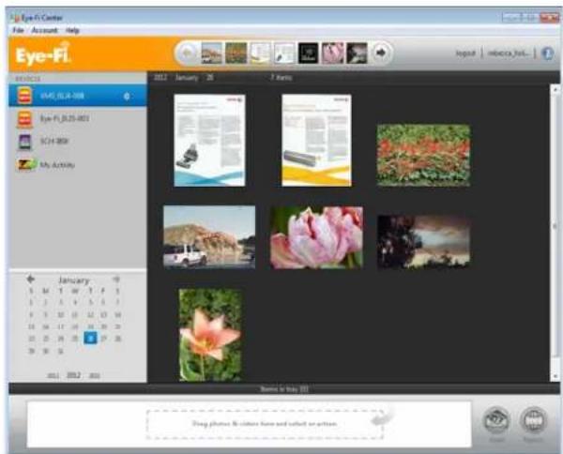Click the 7 items count label
Screen dimensions: 563x454
[x=281, y=77]
